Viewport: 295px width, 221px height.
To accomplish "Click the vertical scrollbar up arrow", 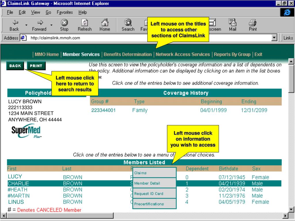I will tap(291, 62).
